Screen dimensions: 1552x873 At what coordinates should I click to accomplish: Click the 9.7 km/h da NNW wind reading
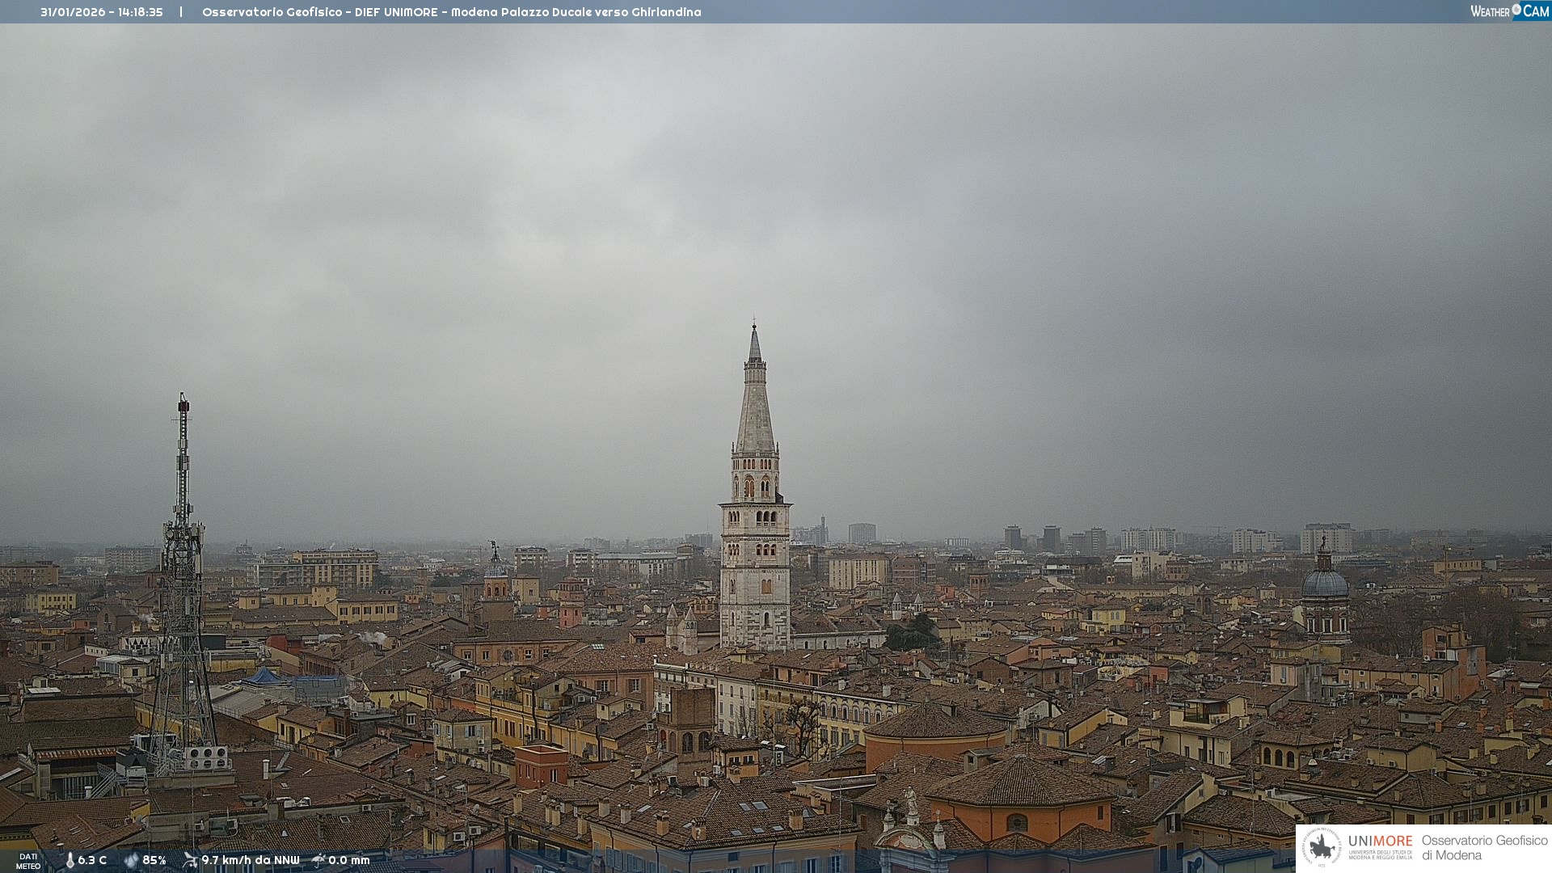coord(250,860)
